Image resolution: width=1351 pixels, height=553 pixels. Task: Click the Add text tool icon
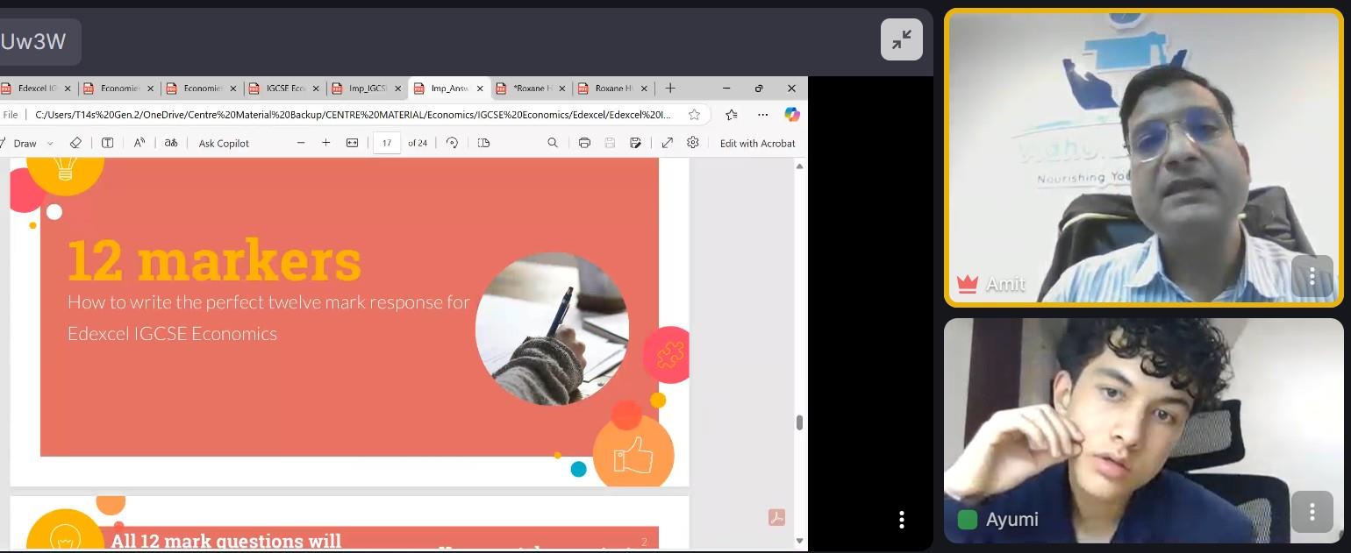108,143
